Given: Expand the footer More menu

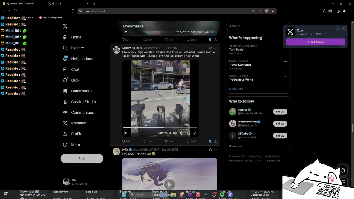Looking at the screenshot, I should pos(260,161).
